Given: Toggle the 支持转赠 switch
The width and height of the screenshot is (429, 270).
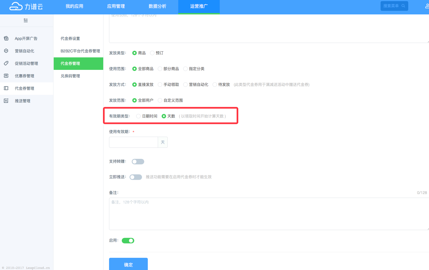Looking at the screenshot, I should pyautogui.click(x=138, y=162).
